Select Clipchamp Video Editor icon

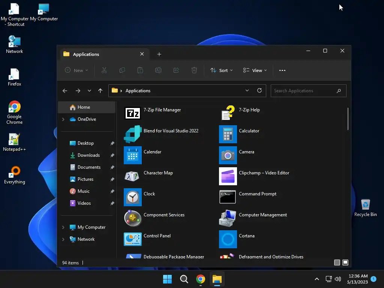coord(228,176)
